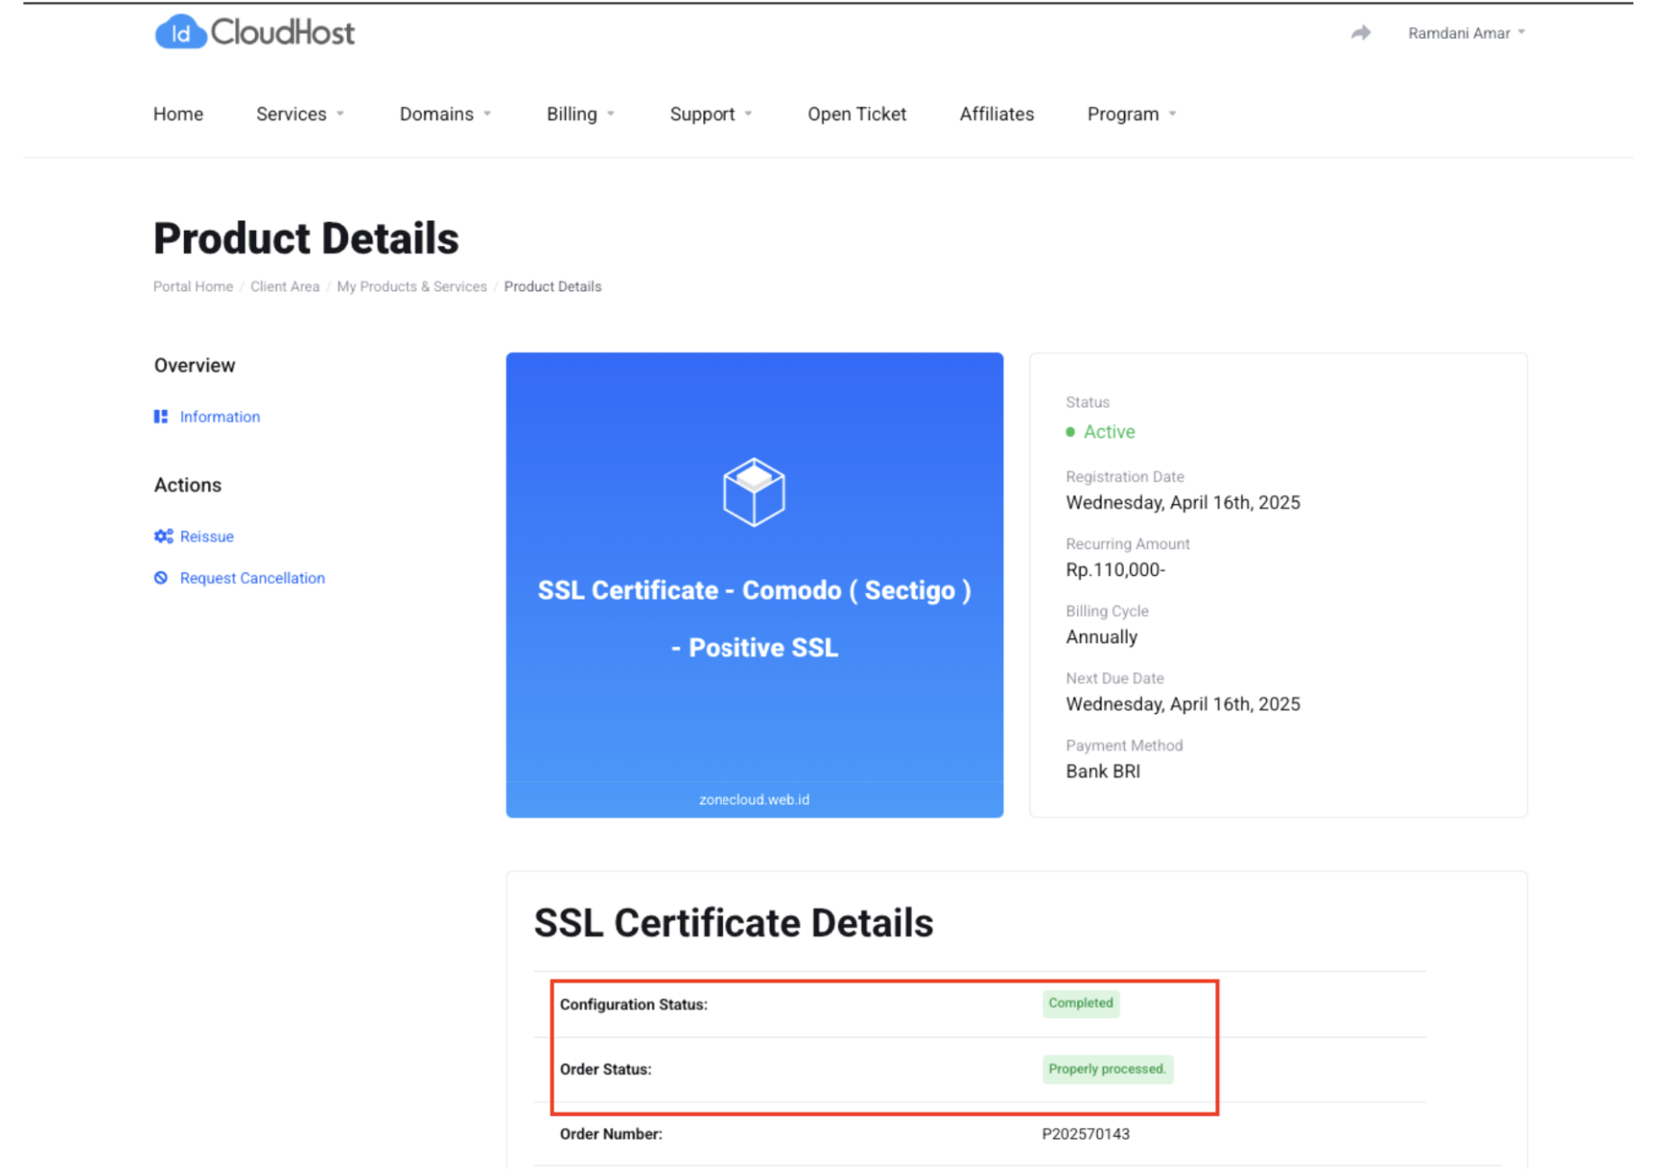Click the Completed configuration status badge
This screenshot has height=1172, width=1680.
(1081, 1003)
